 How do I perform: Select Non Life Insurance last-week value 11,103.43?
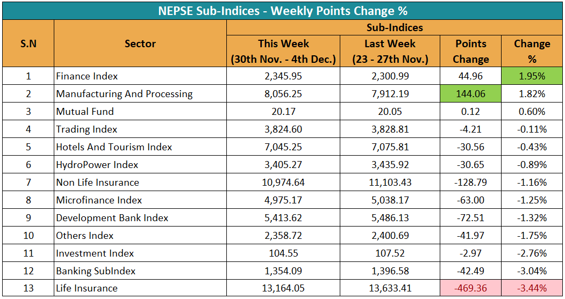click(390, 183)
